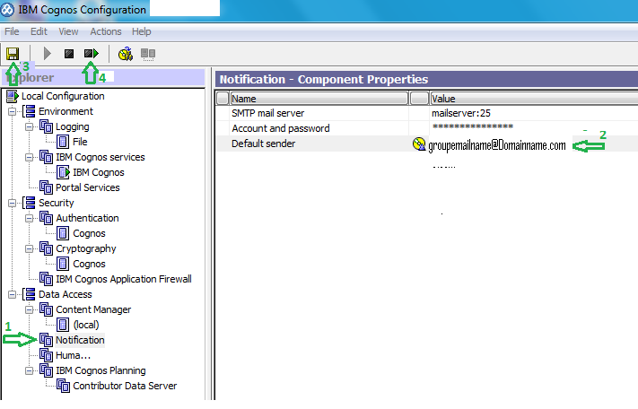This screenshot has height=409, width=638.
Task: Collapse the Logging tree node
Action: click(x=30, y=126)
